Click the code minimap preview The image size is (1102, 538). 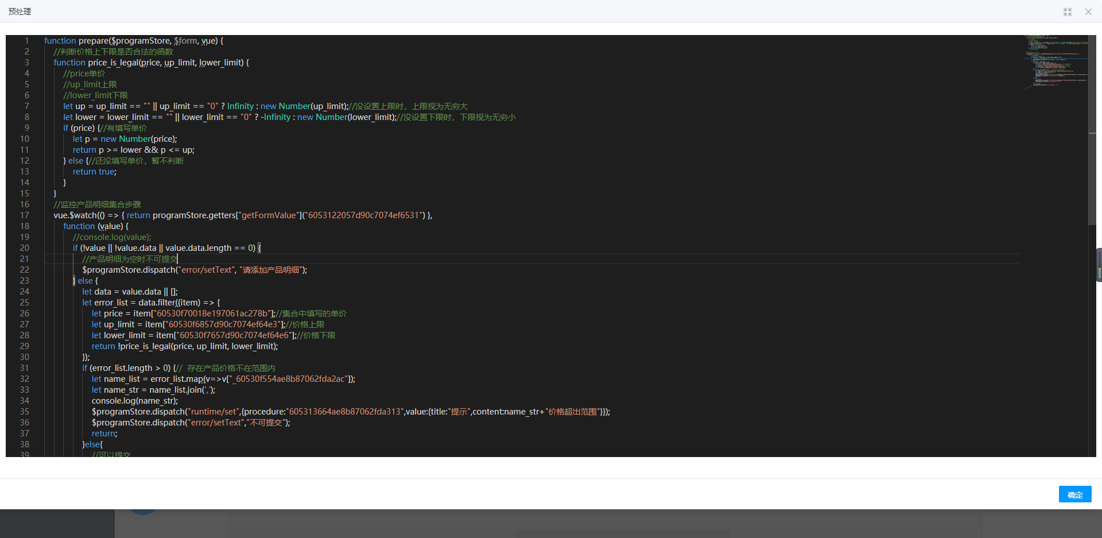coord(1055,62)
